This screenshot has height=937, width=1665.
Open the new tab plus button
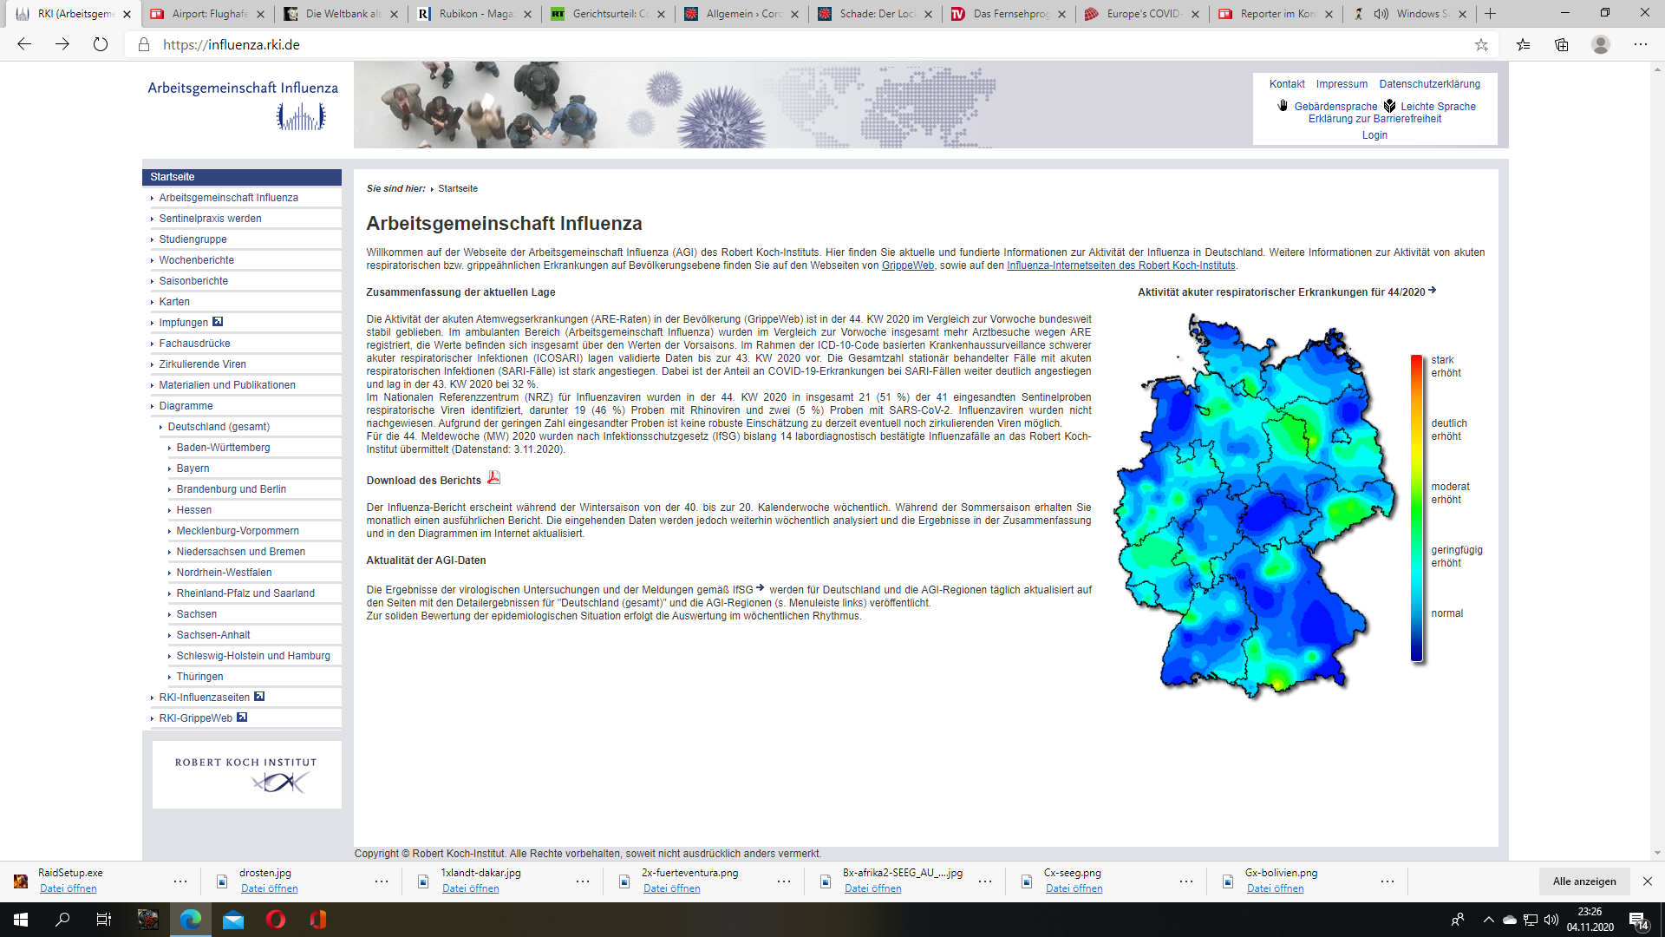pyautogui.click(x=1491, y=14)
